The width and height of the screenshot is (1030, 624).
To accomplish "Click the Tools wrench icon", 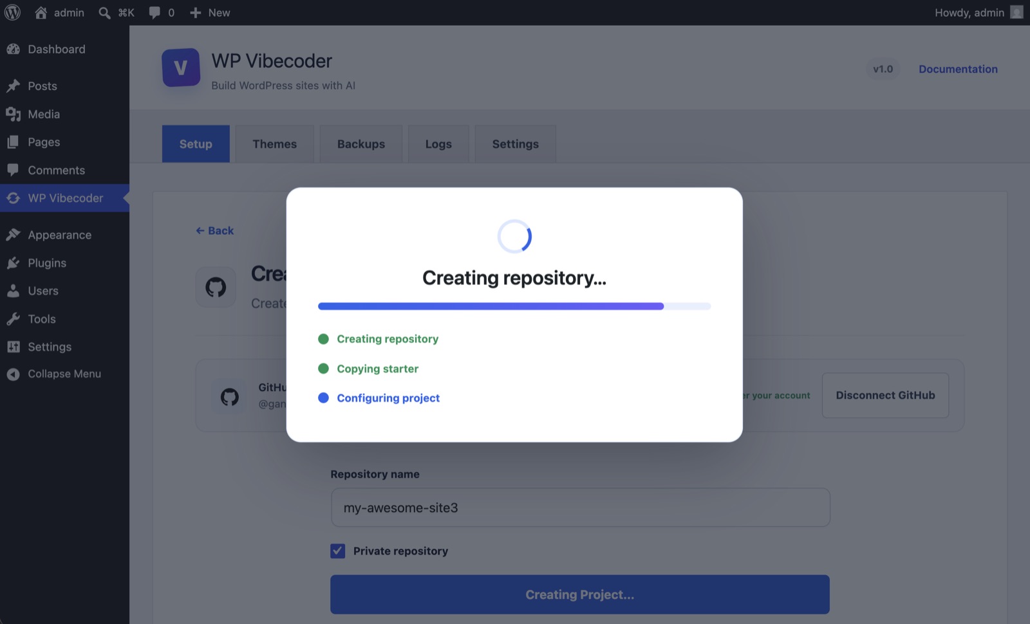I will [13, 319].
